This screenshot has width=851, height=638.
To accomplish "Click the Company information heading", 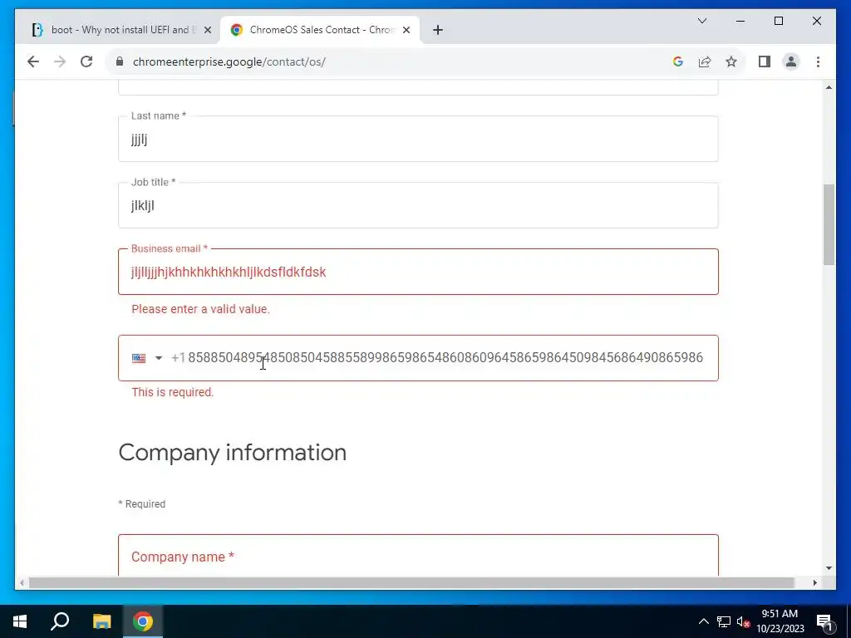I will 233,453.
